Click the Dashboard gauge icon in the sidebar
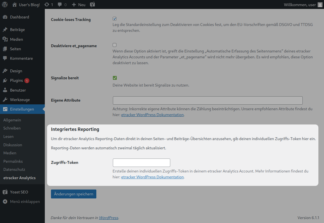This screenshot has width=324, height=223. pyautogui.click(x=5, y=17)
